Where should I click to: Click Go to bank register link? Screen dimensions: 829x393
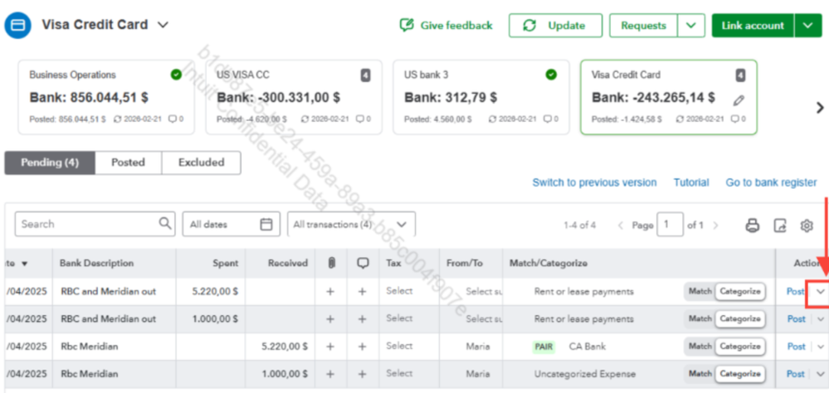771,182
